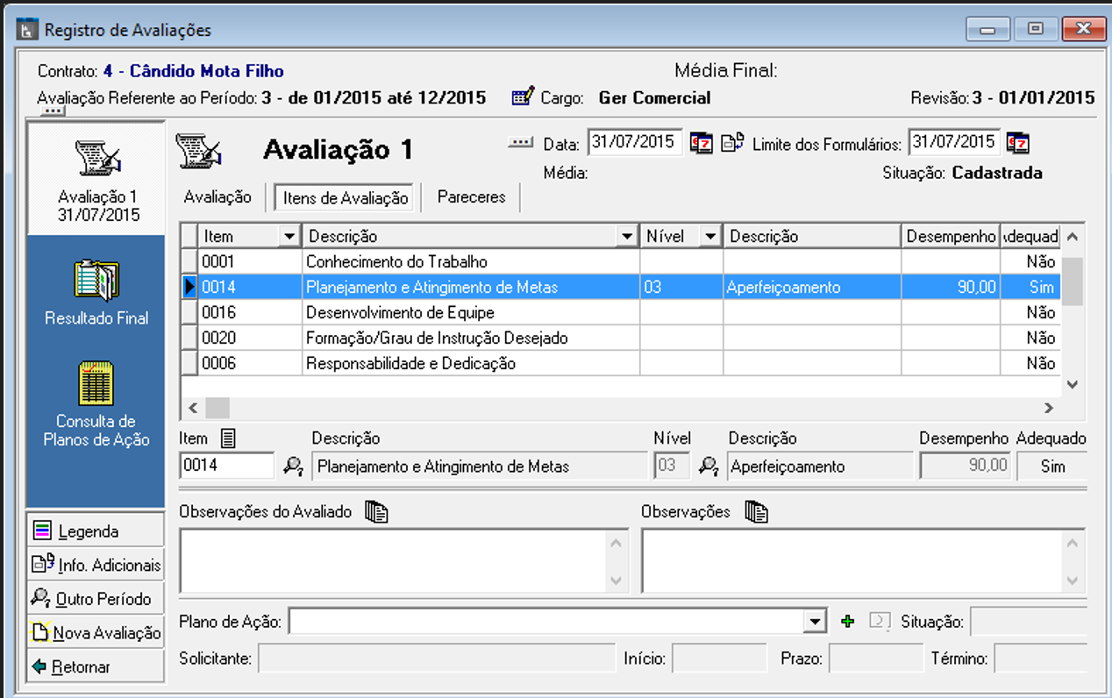Click the Retornar button
The height and width of the screenshot is (698, 1112).
96,666
